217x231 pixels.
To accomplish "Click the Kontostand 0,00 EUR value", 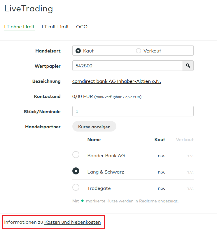I will (x=83, y=96).
